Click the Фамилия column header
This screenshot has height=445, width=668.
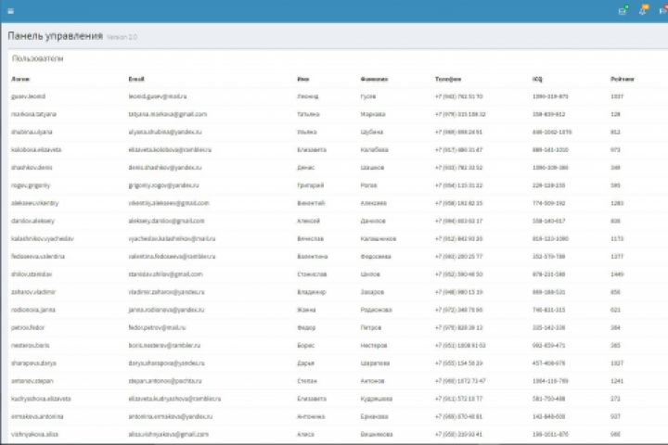tap(374, 79)
